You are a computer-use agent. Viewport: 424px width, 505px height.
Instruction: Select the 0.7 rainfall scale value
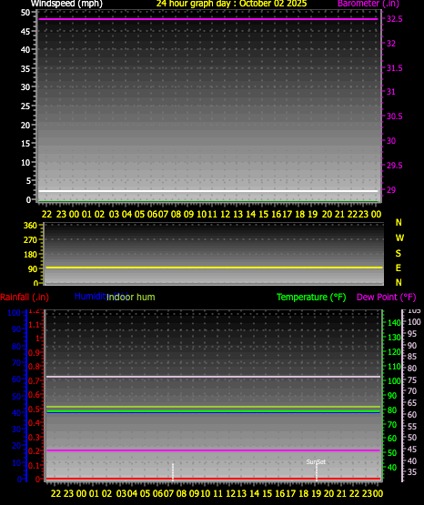[x=34, y=380]
